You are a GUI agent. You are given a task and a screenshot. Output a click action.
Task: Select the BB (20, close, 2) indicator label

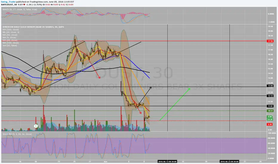coord(11,32)
